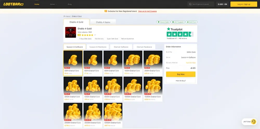
Task: Select the Diablo 4 Gold tab
Action: pyautogui.click(x=76, y=22)
